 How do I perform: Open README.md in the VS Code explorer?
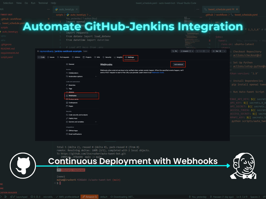coord(8,49)
